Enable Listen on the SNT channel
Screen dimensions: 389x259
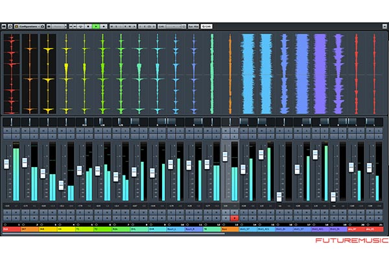pos(25,137)
